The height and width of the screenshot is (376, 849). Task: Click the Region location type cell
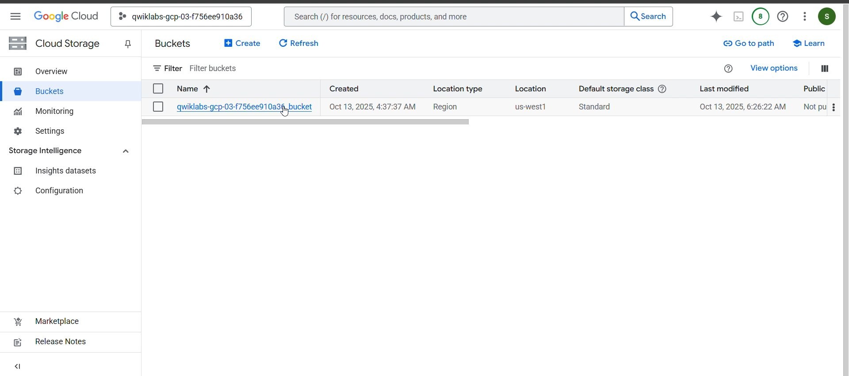[x=445, y=107]
